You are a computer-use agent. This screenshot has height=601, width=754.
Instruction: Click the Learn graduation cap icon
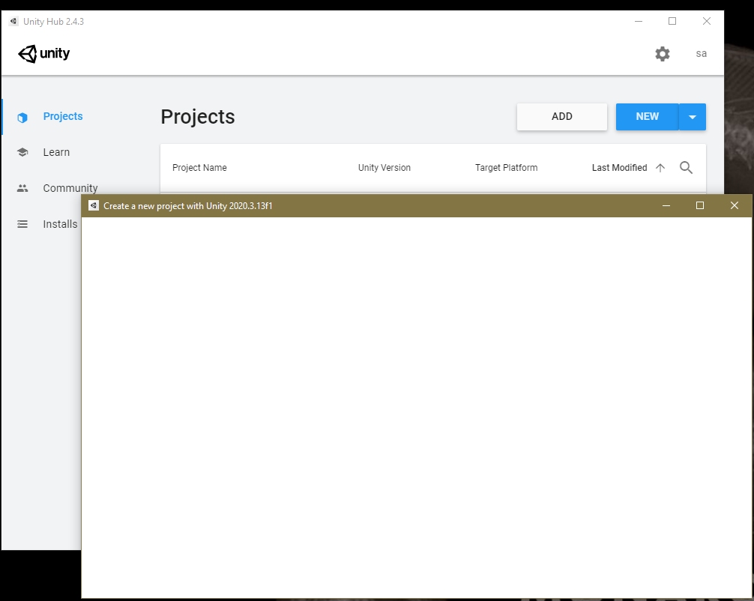coord(22,152)
